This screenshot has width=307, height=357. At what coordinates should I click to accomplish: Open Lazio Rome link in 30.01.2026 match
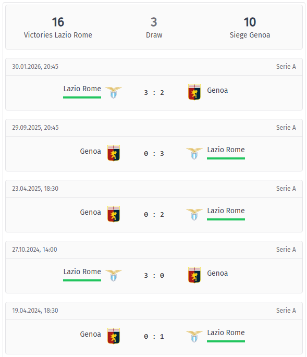(x=82, y=89)
